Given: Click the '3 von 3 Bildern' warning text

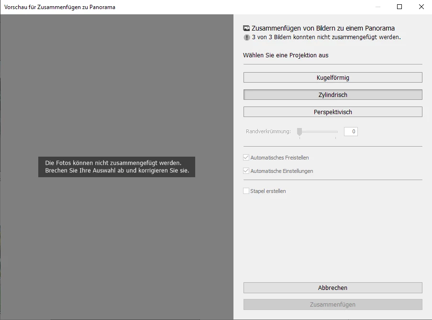Looking at the screenshot, I should (x=326, y=37).
